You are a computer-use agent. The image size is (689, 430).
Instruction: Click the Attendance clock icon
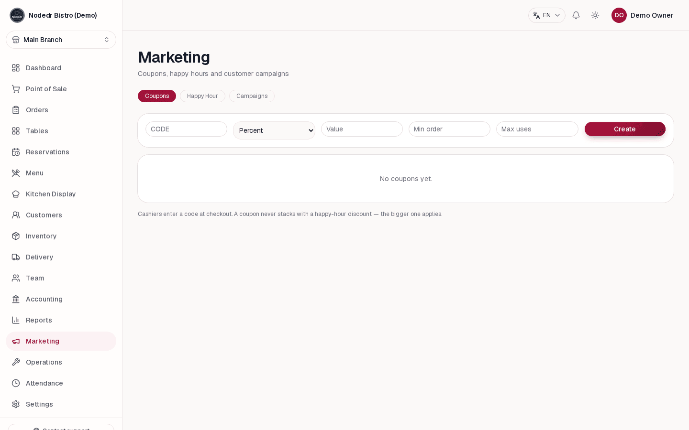16,383
